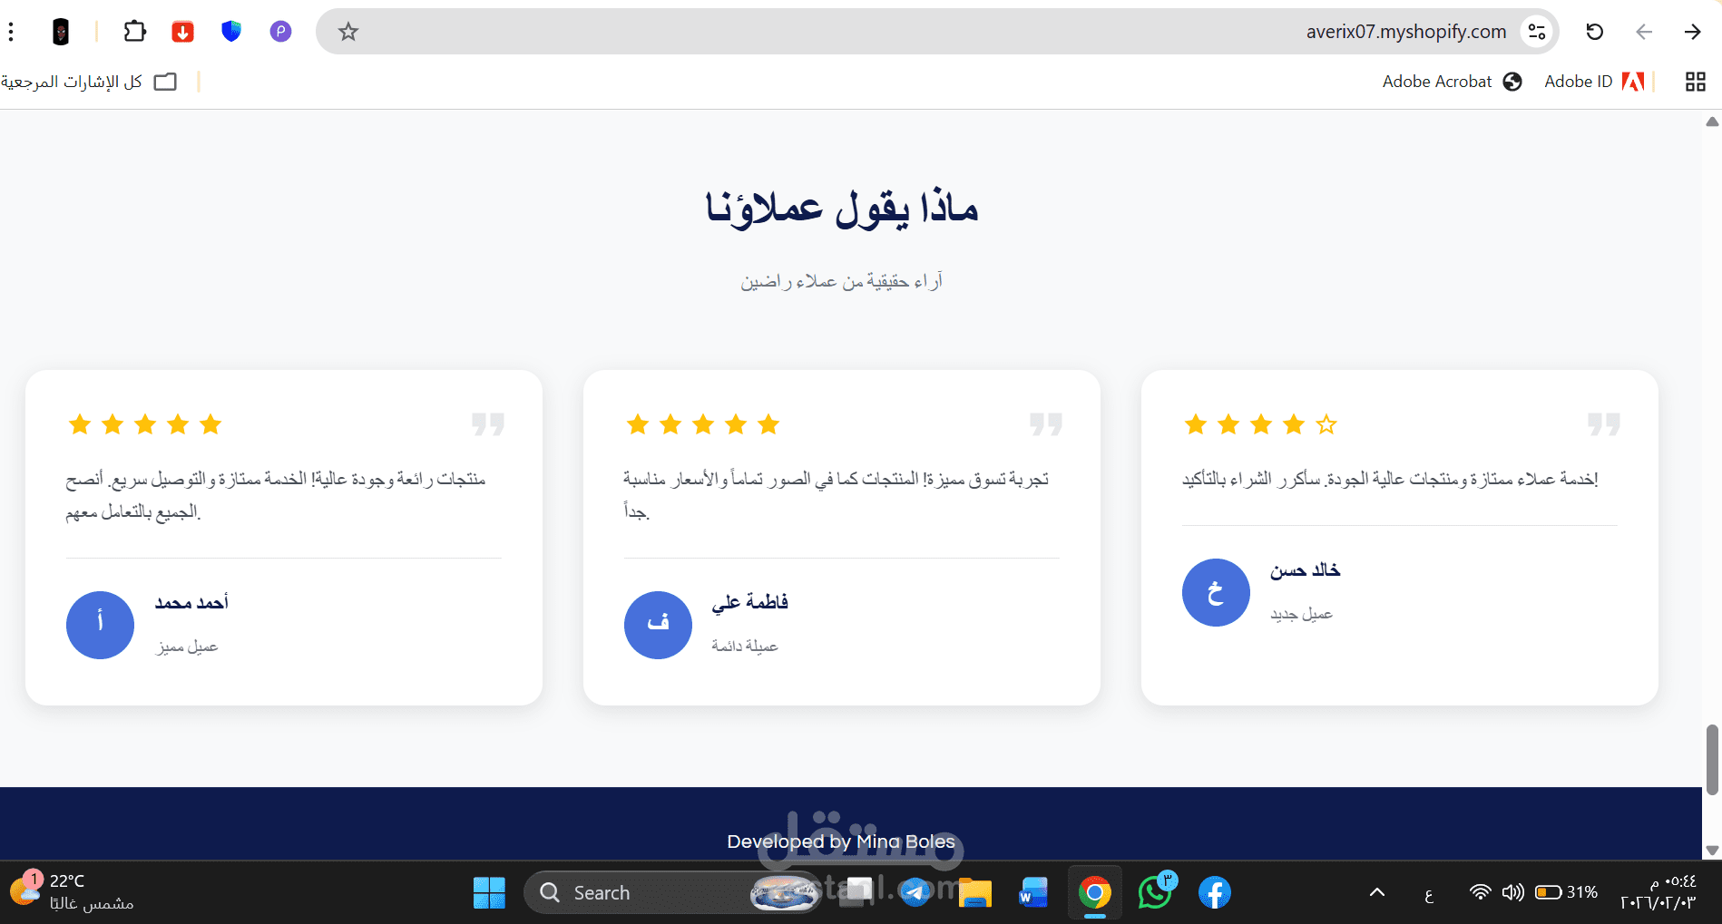Click the red downloader extension icon

point(183,32)
